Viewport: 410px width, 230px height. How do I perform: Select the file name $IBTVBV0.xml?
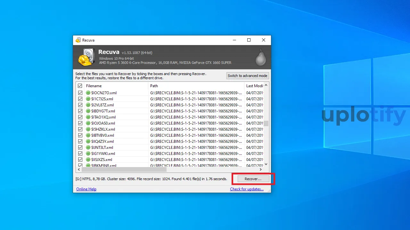point(102,135)
